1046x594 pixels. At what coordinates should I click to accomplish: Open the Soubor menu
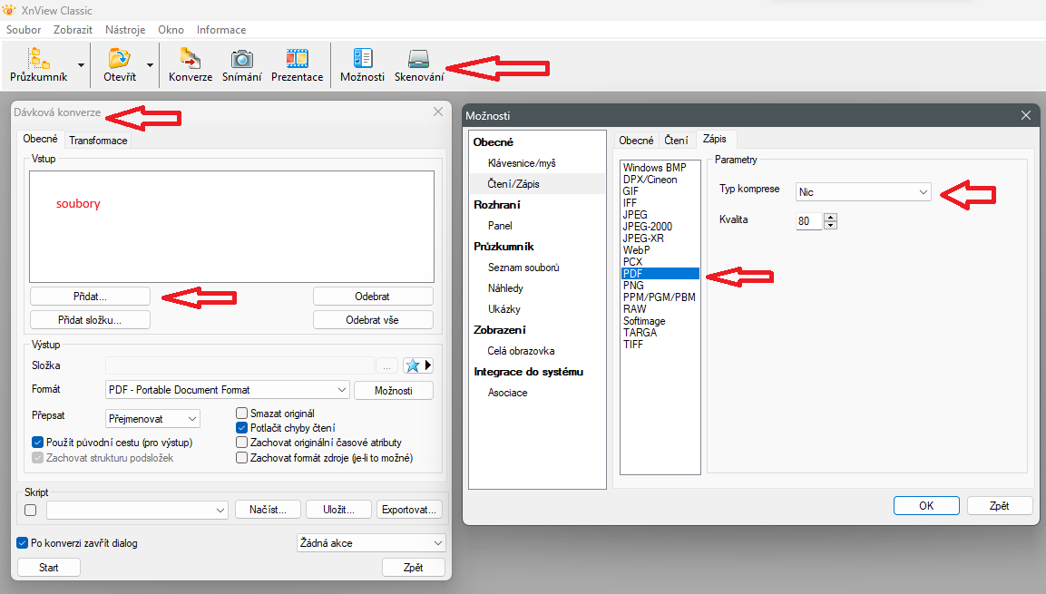tap(24, 30)
